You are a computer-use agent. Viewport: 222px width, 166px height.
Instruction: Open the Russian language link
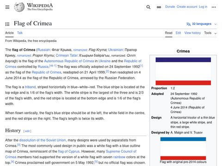pyautogui.click(x=43, y=50)
